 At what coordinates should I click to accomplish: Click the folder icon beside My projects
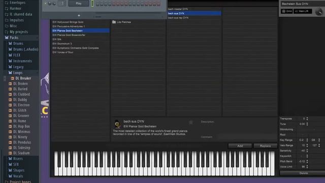pyautogui.click(x=7, y=32)
